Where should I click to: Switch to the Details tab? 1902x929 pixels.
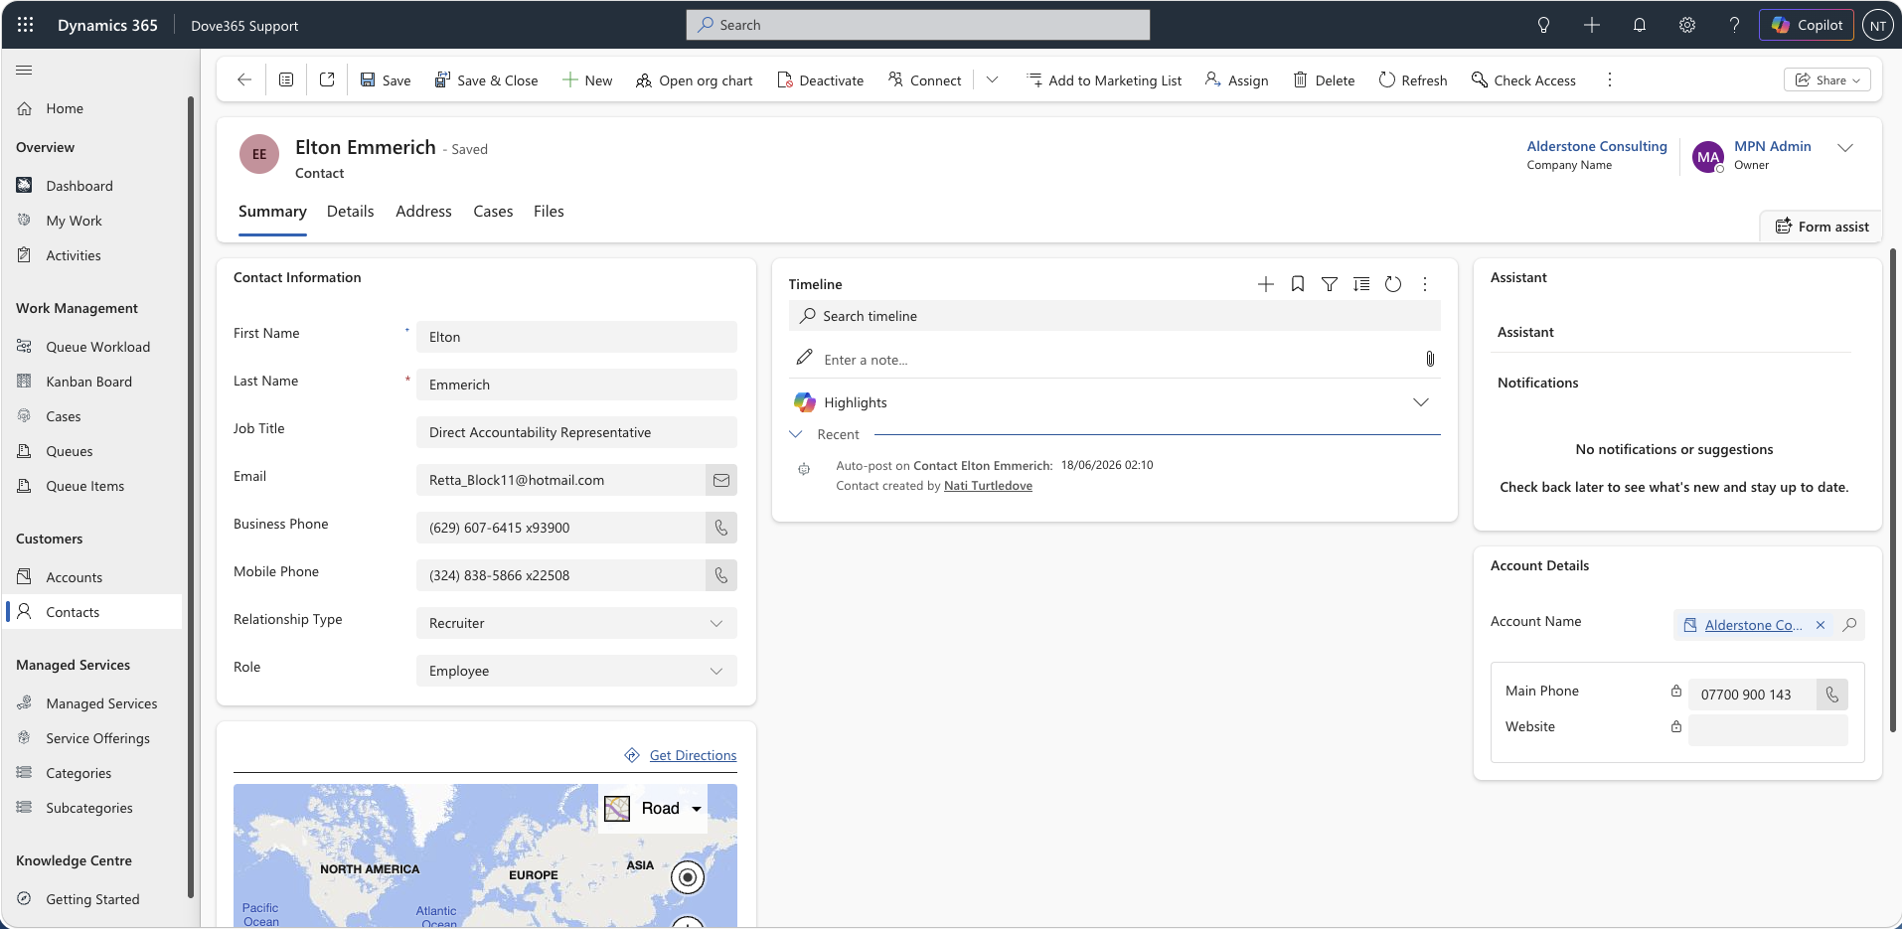point(351,212)
